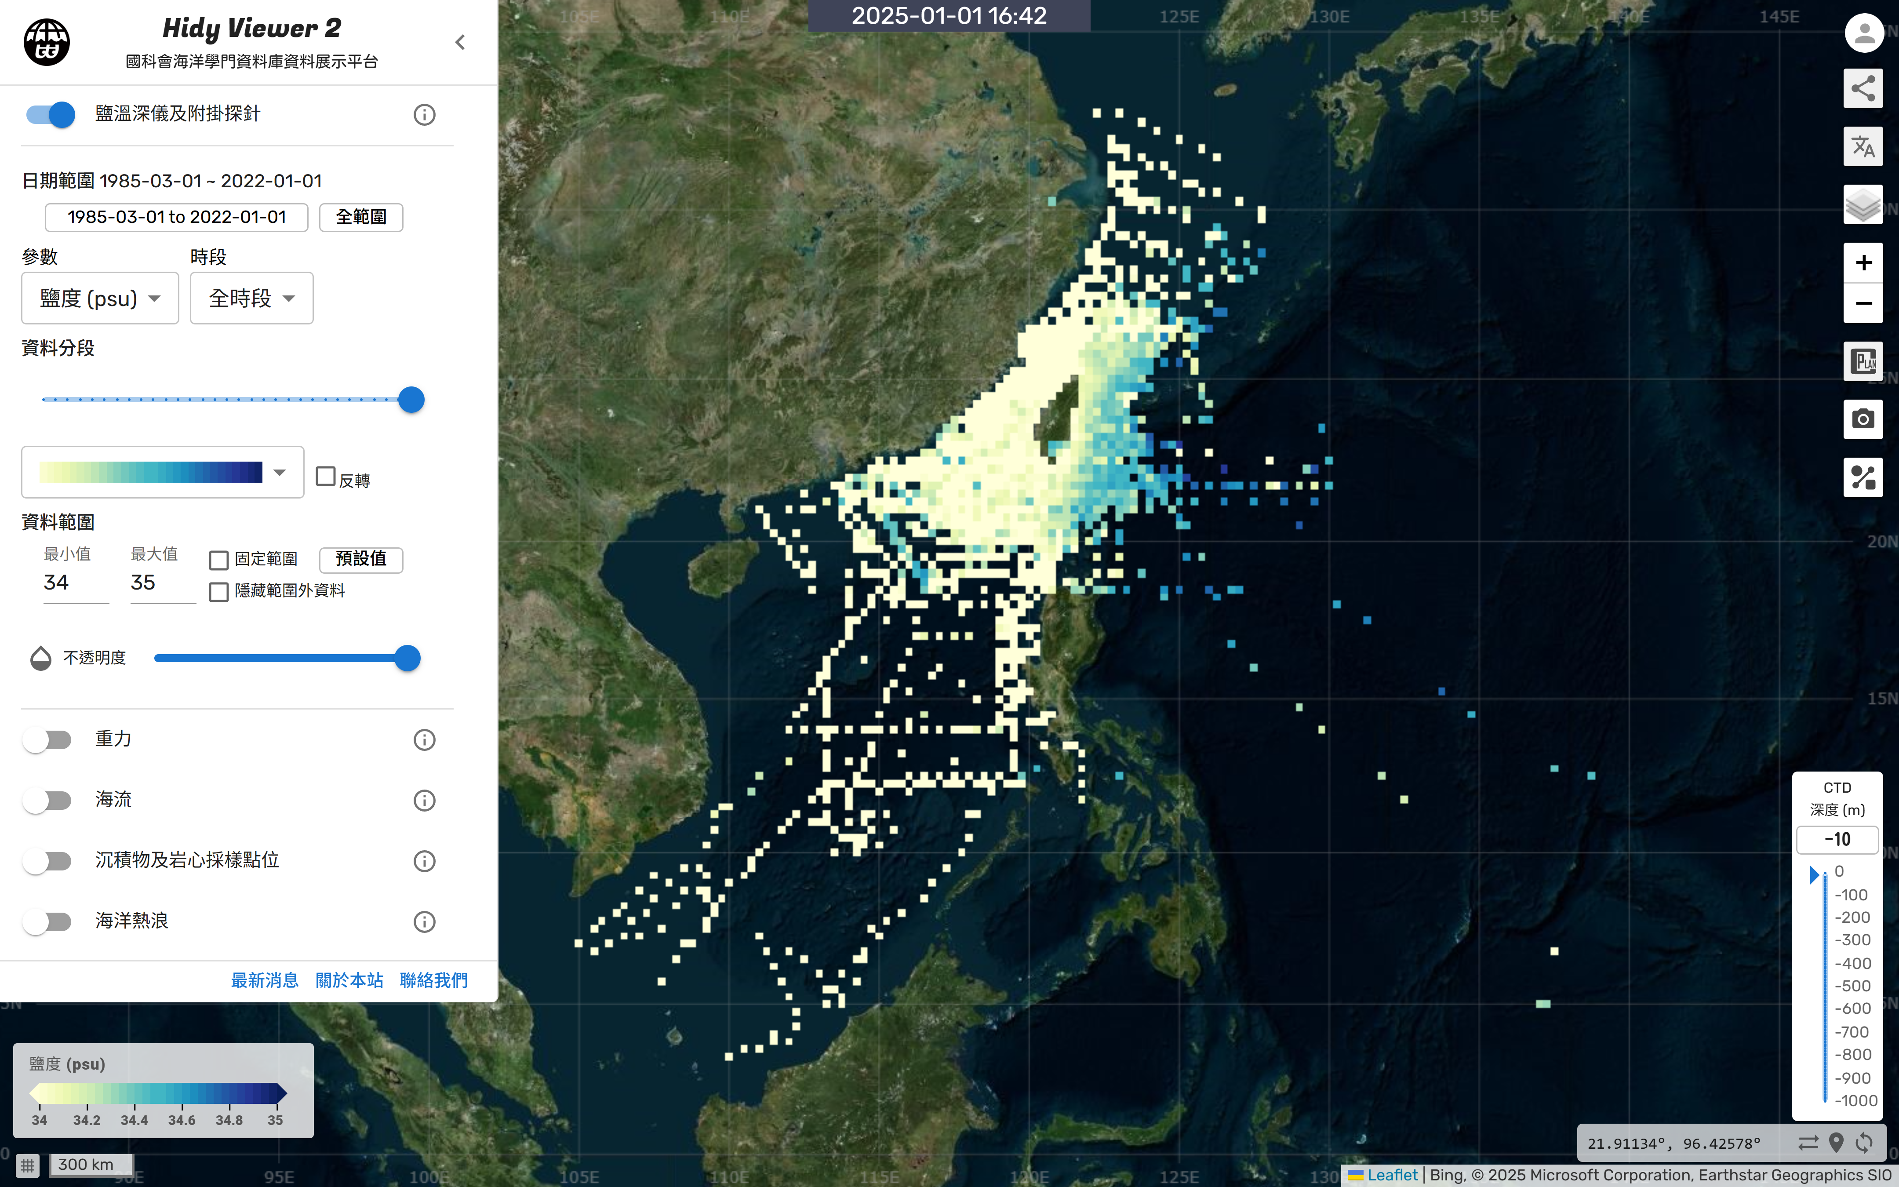
Task: Click the 最大值 field showing 35
Action: tap(163, 583)
